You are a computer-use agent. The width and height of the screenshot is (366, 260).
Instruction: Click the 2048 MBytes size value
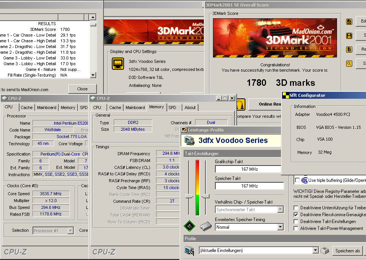[133, 129]
